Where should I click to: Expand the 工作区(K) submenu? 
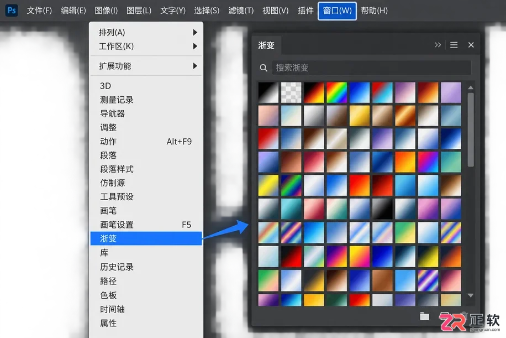coord(146,46)
